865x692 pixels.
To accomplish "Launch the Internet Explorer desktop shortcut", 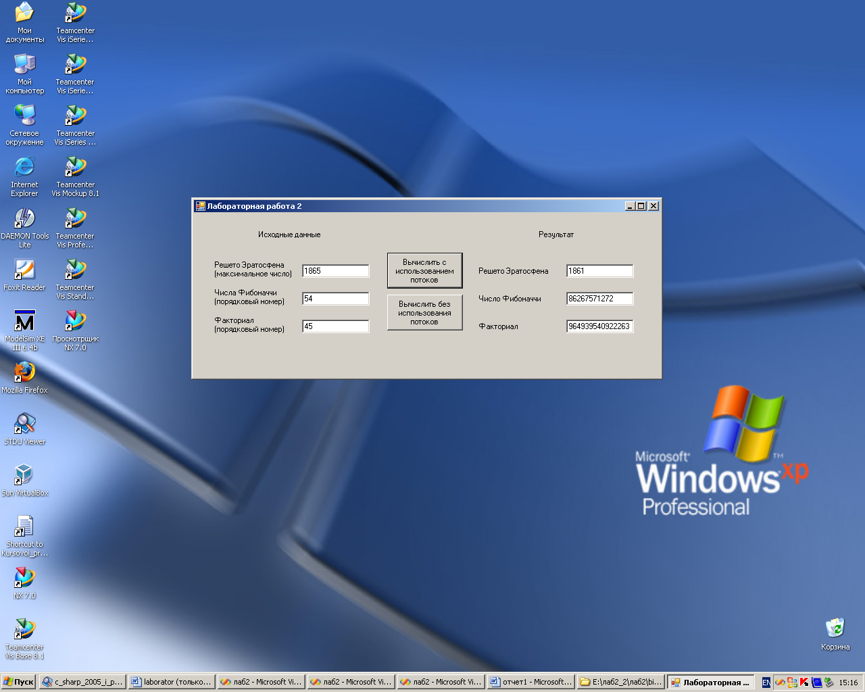I will click(24, 176).
